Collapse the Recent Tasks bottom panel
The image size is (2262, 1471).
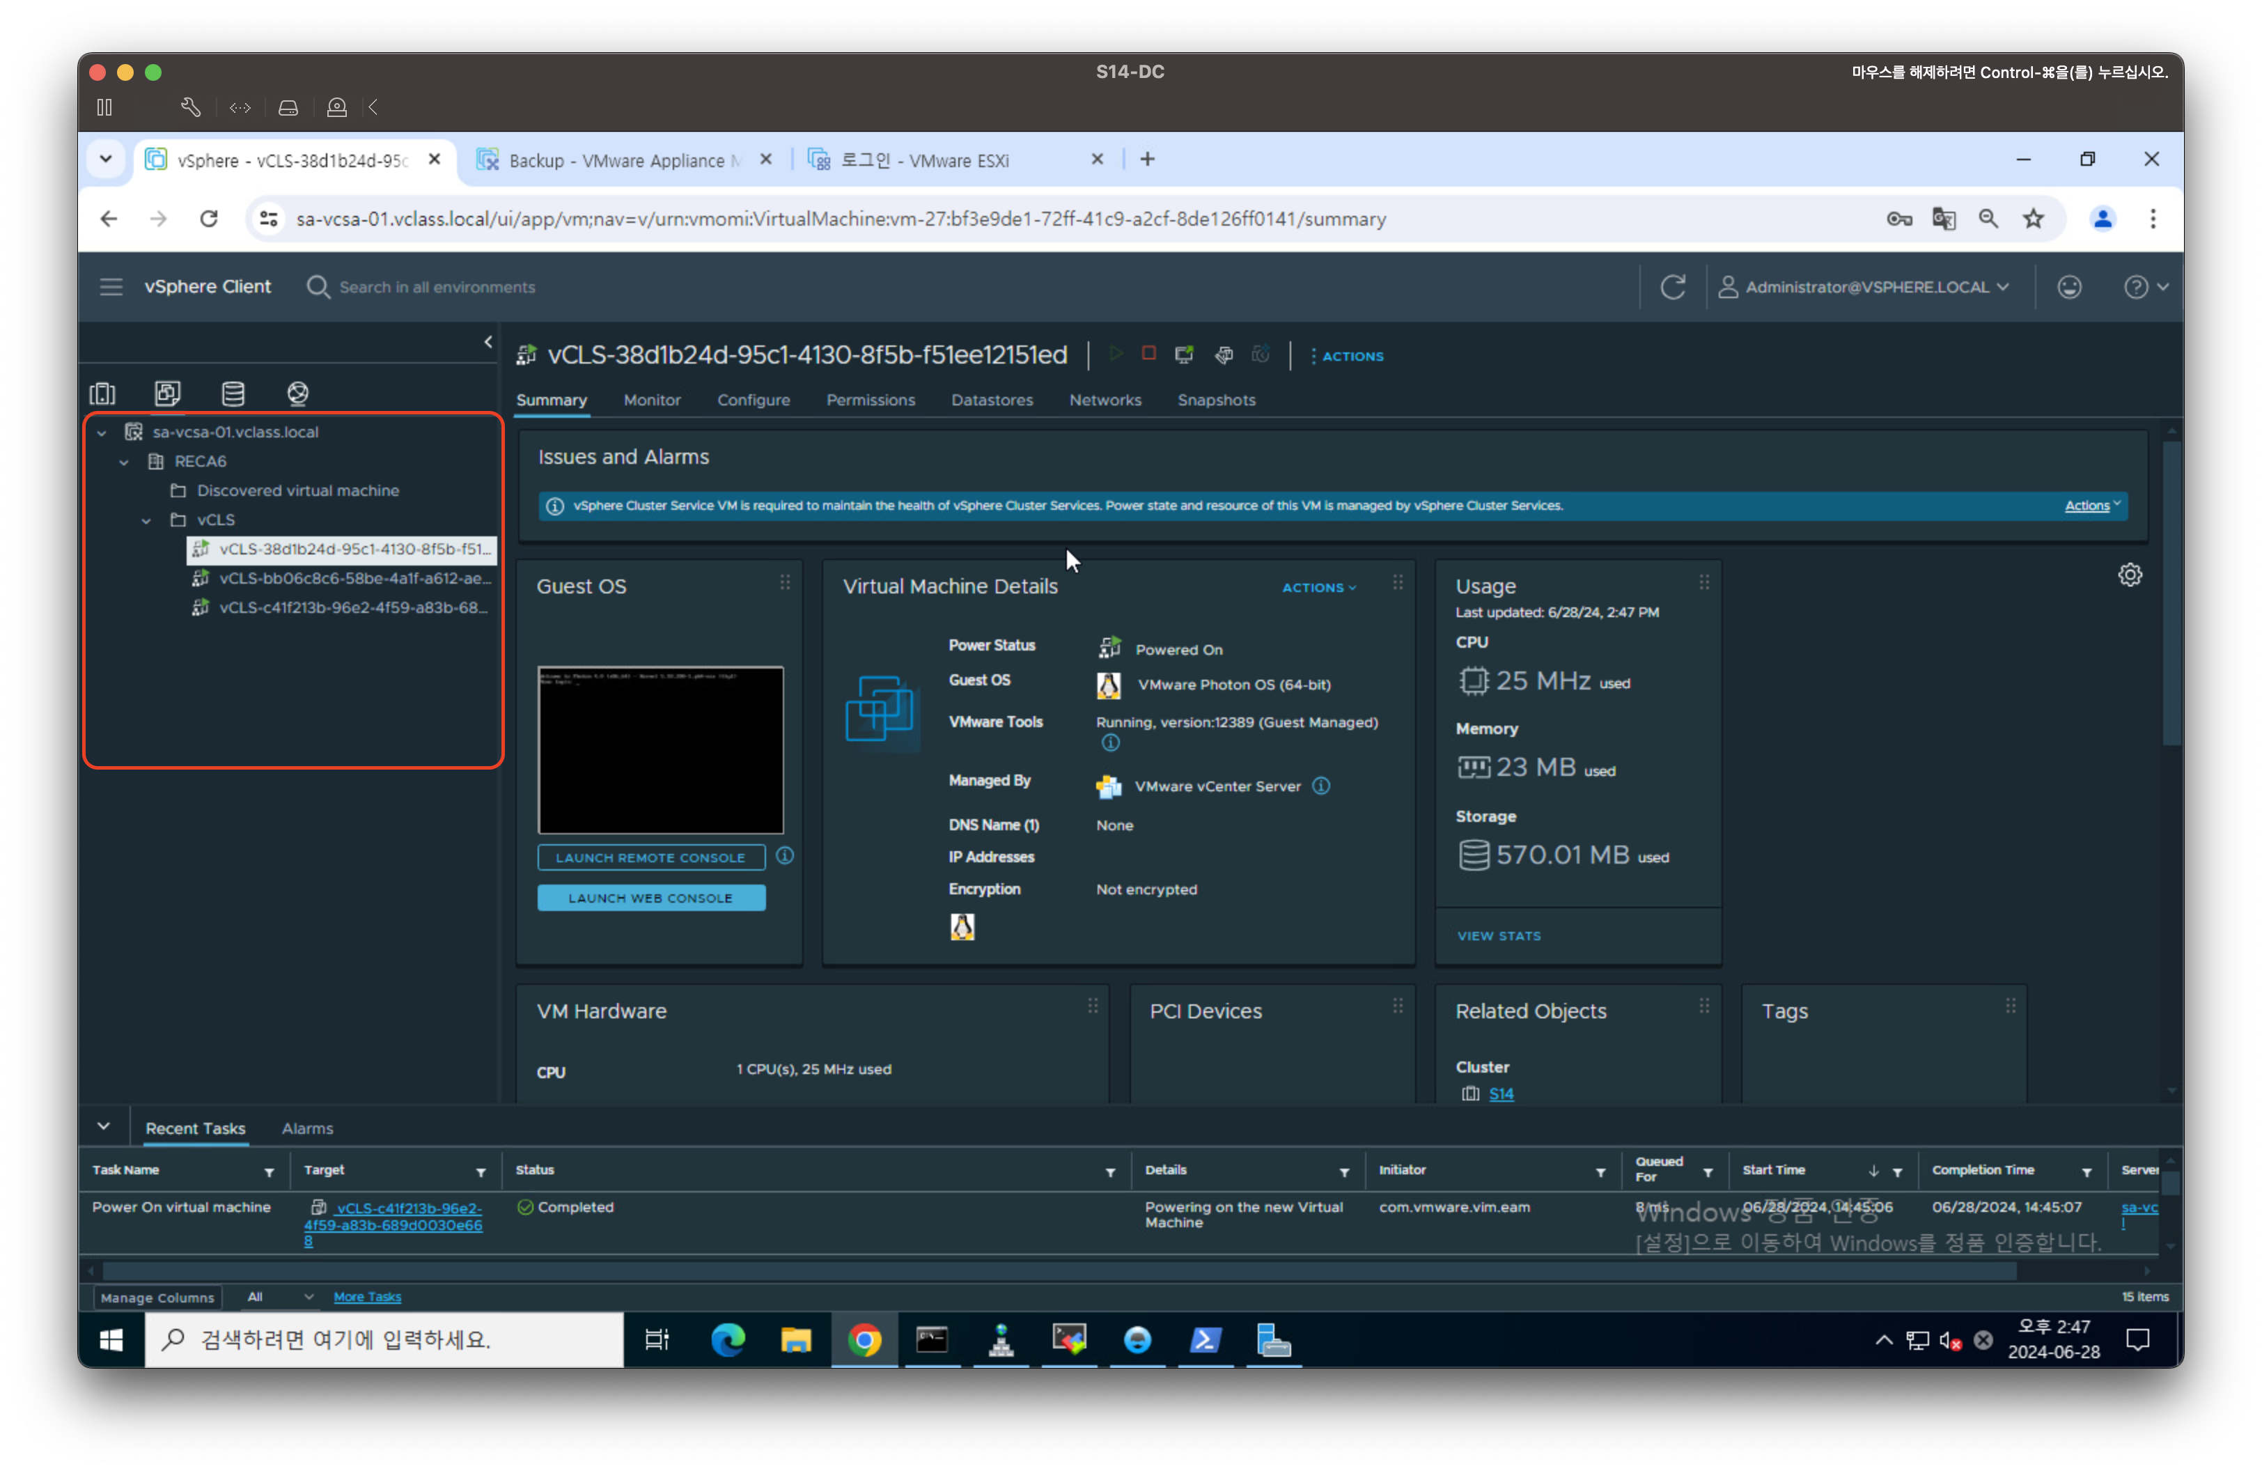[x=104, y=1127]
